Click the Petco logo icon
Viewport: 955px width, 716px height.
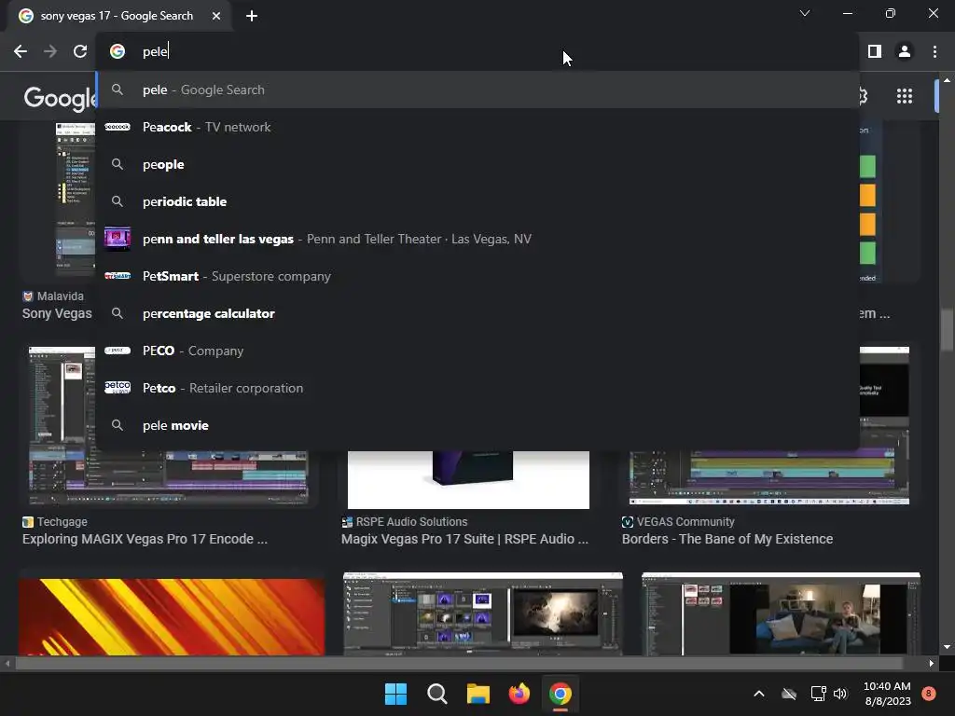point(118,388)
